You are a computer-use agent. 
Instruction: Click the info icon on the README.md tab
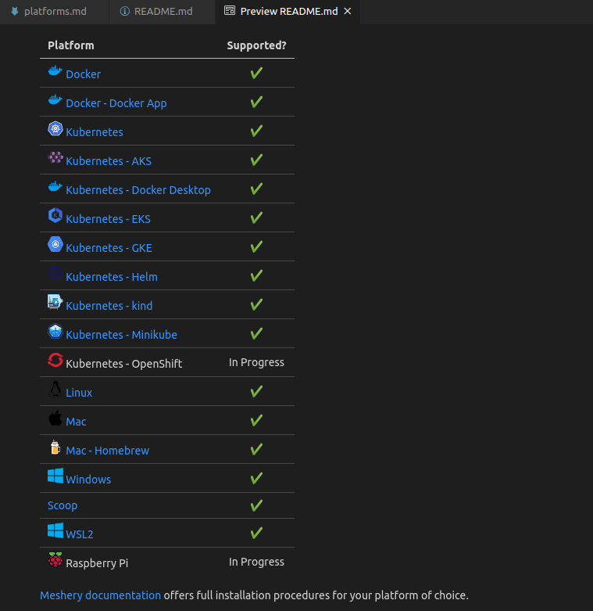124,11
